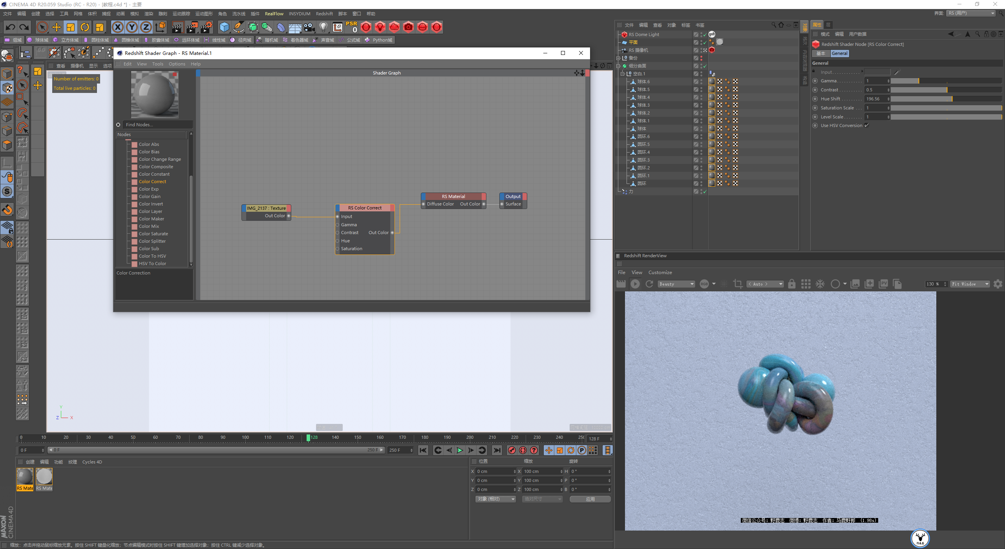Switch to the General tab

[839, 53]
